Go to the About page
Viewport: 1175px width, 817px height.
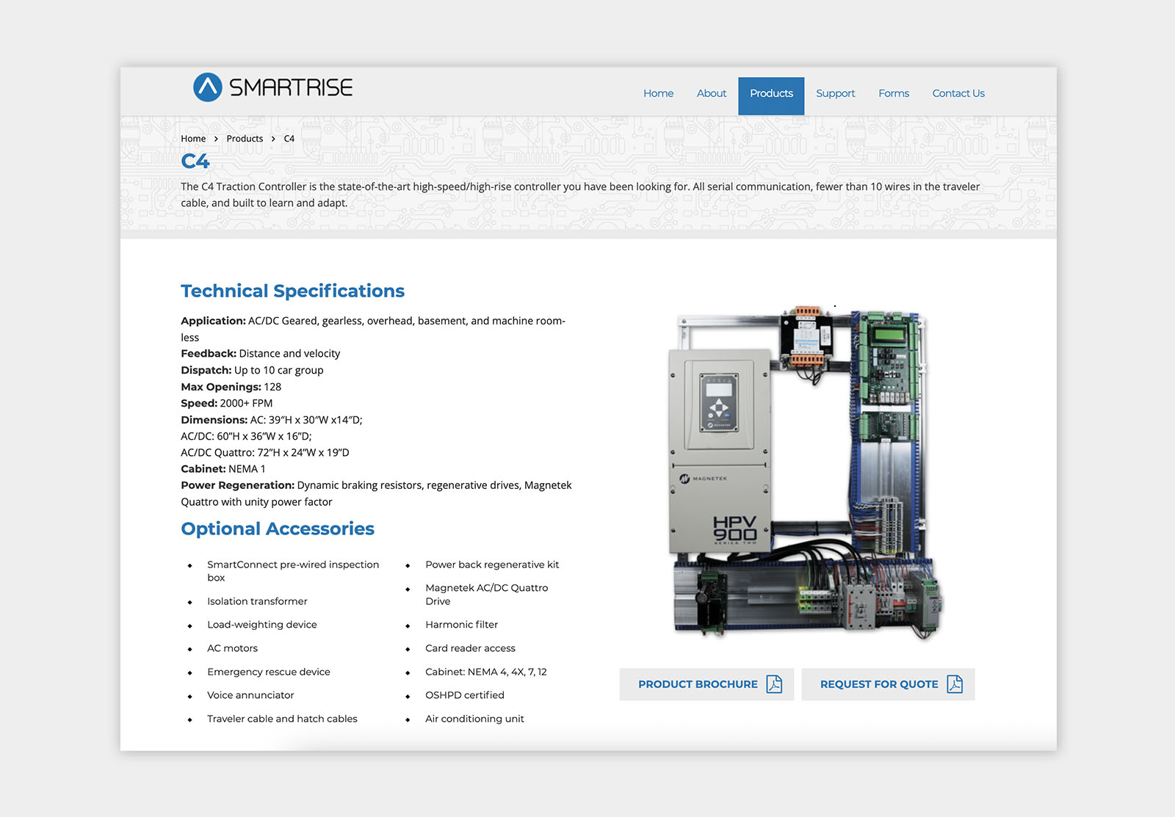pos(711,93)
